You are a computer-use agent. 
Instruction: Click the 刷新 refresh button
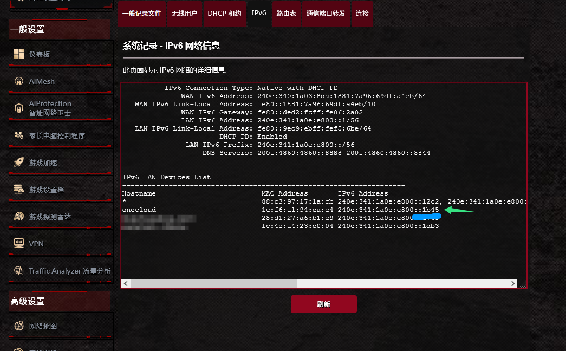324,304
